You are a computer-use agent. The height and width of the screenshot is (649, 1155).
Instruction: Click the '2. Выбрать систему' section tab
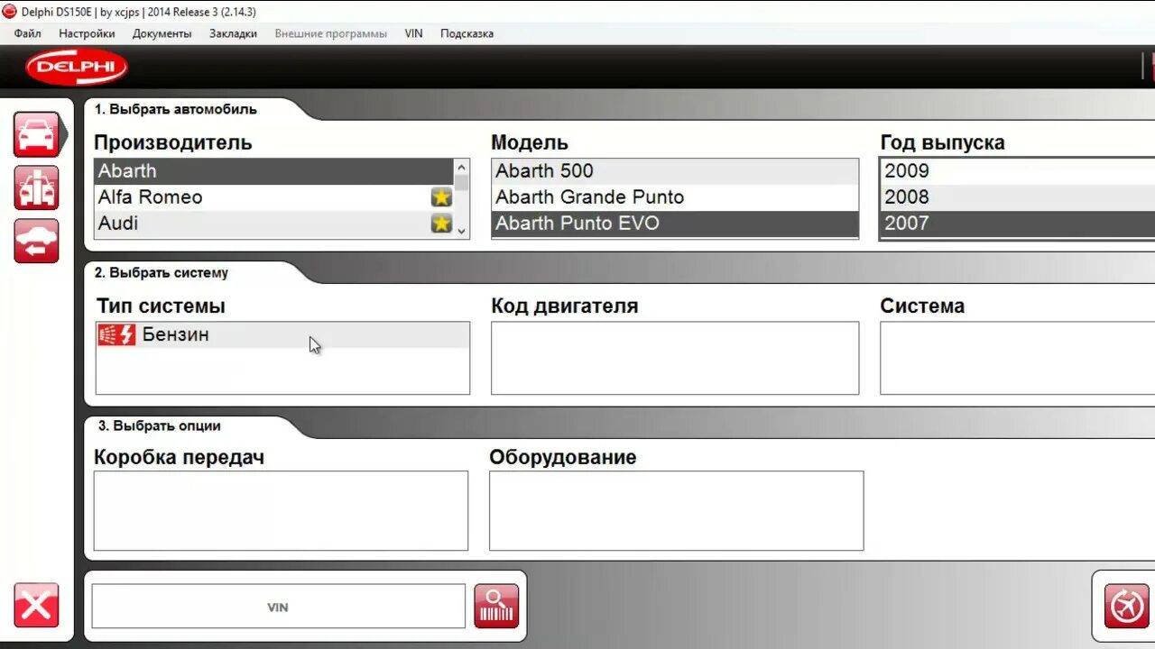(x=162, y=272)
